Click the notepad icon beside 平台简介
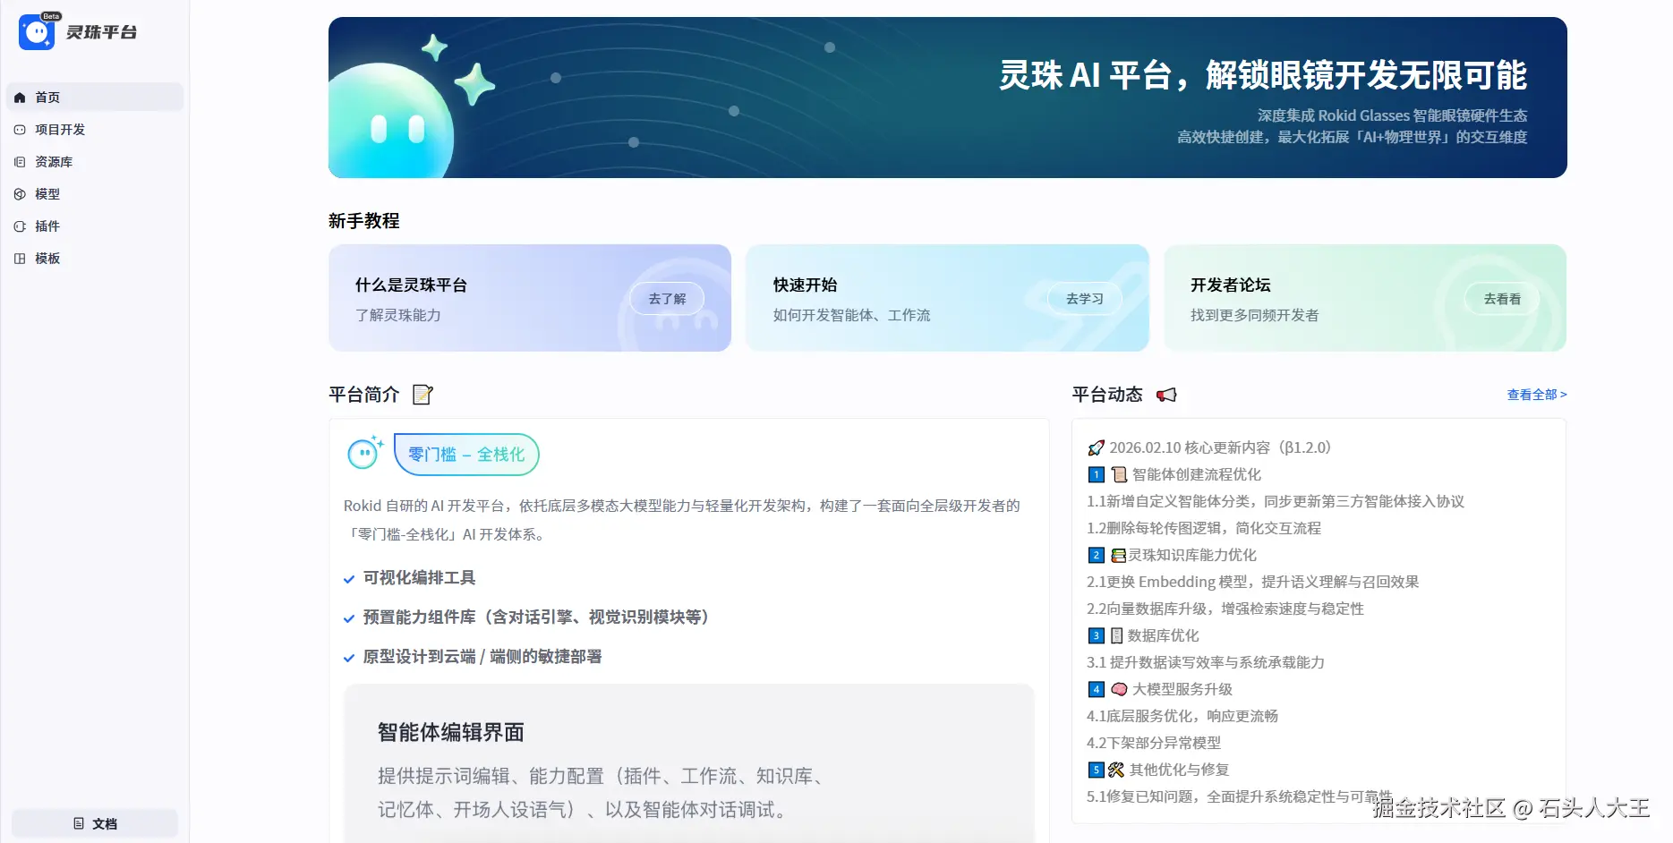1673x843 pixels. click(423, 395)
